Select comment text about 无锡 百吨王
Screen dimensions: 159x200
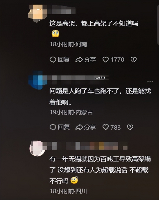pyautogui.click(x=100, y=170)
